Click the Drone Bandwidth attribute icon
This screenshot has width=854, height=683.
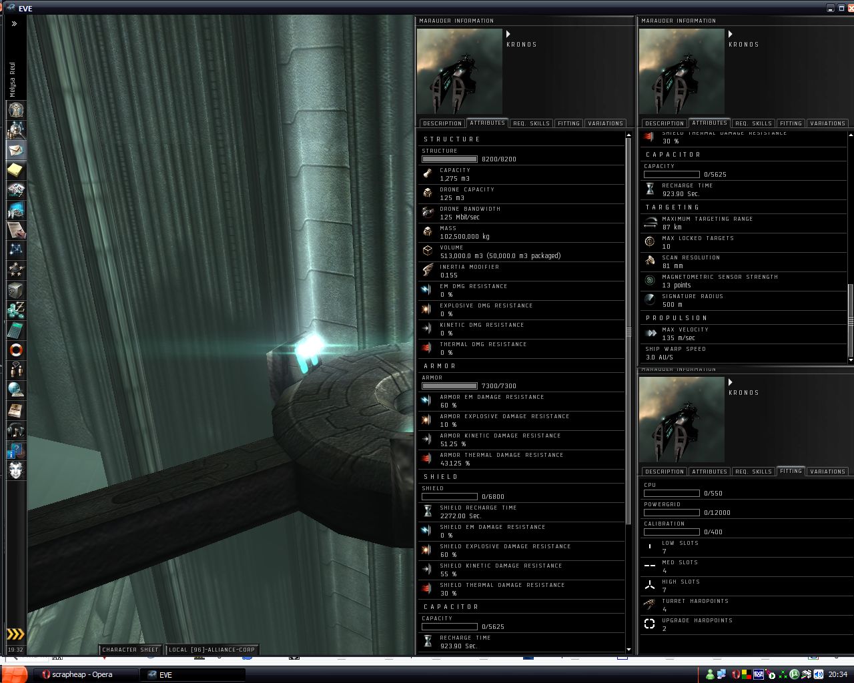tap(428, 213)
